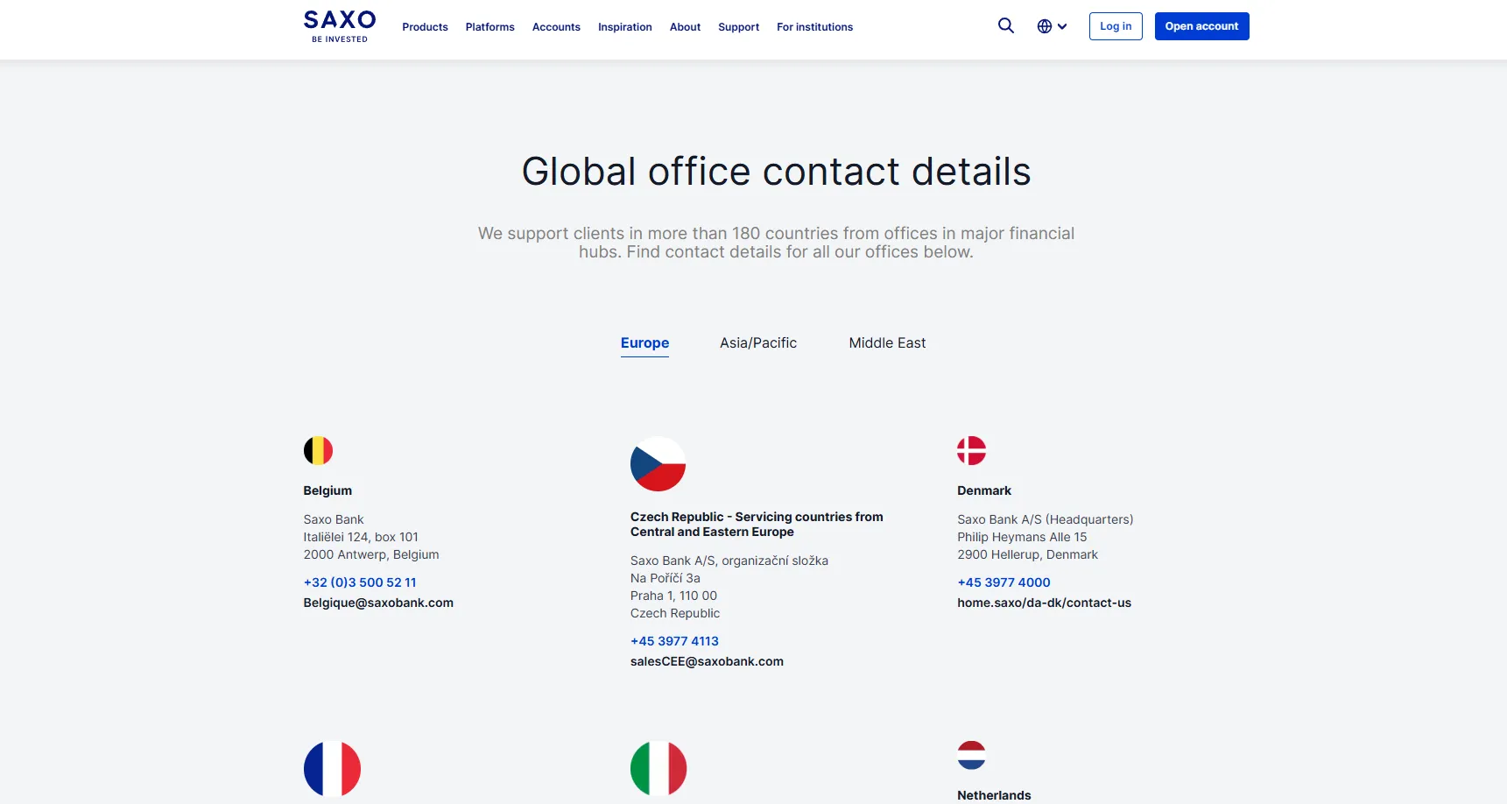This screenshot has width=1507, height=804.
Task: Click the Denmark flag icon
Action: (x=972, y=451)
